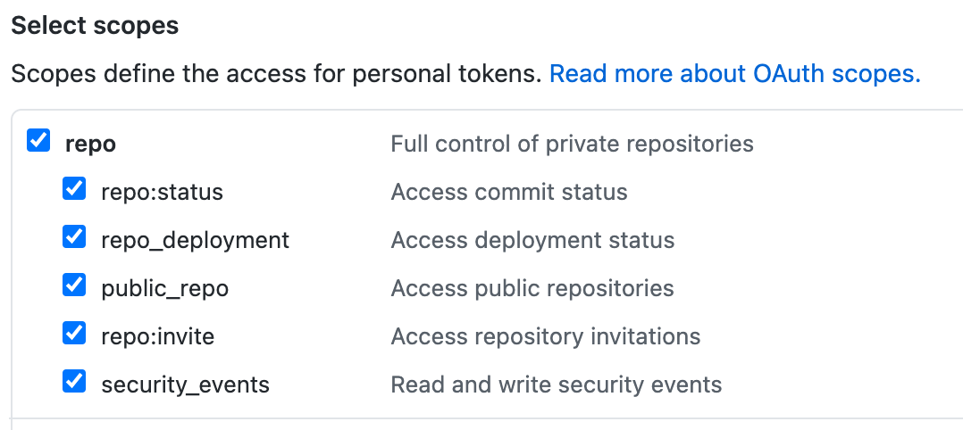
Task: Uncheck the parent repo scope checkbox
Action: [x=38, y=141]
